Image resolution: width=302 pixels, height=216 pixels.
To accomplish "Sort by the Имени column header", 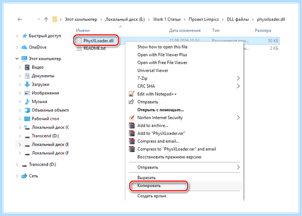I will coord(83,30).
